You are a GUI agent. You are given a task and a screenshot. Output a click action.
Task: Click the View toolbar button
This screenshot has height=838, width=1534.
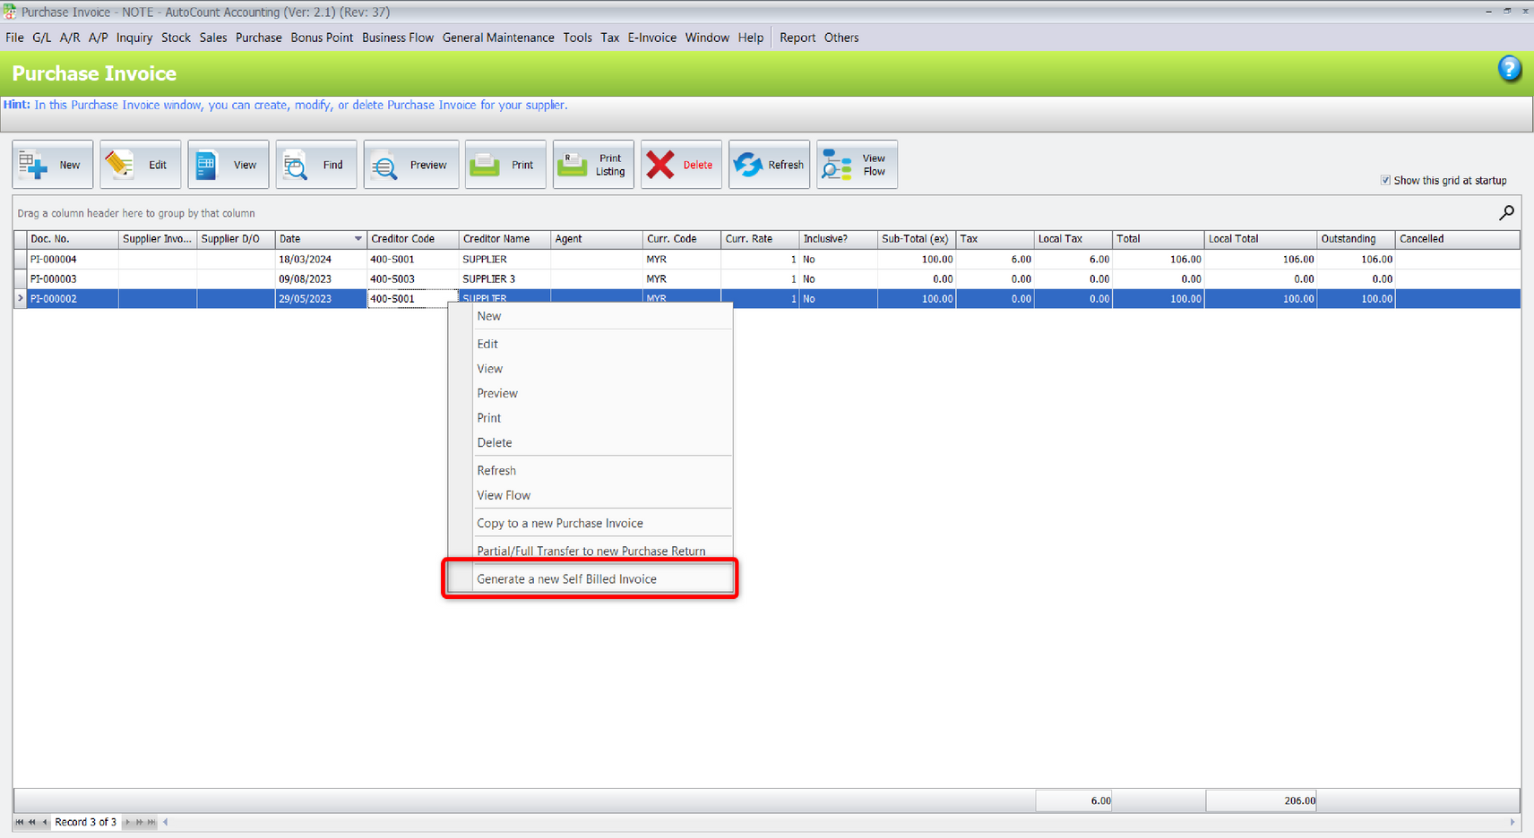pyautogui.click(x=228, y=165)
